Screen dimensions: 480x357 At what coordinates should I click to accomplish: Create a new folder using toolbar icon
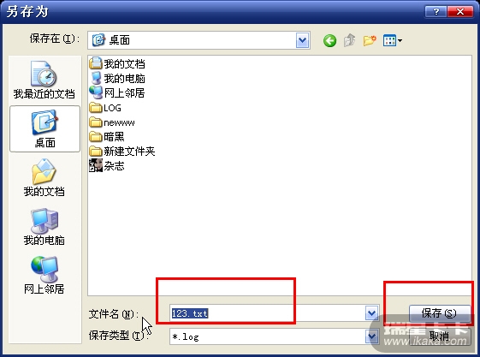(x=370, y=40)
